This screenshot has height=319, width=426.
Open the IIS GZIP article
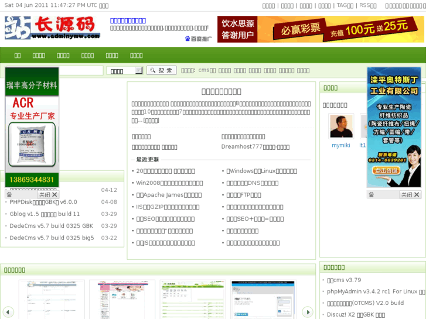point(168,207)
